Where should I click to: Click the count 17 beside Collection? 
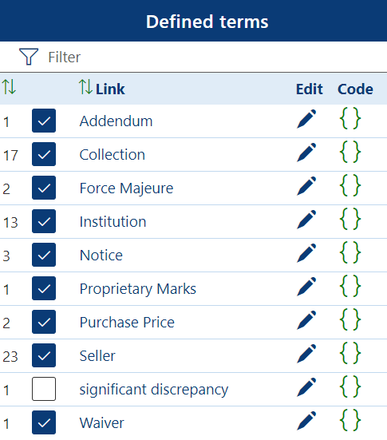(10, 156)
